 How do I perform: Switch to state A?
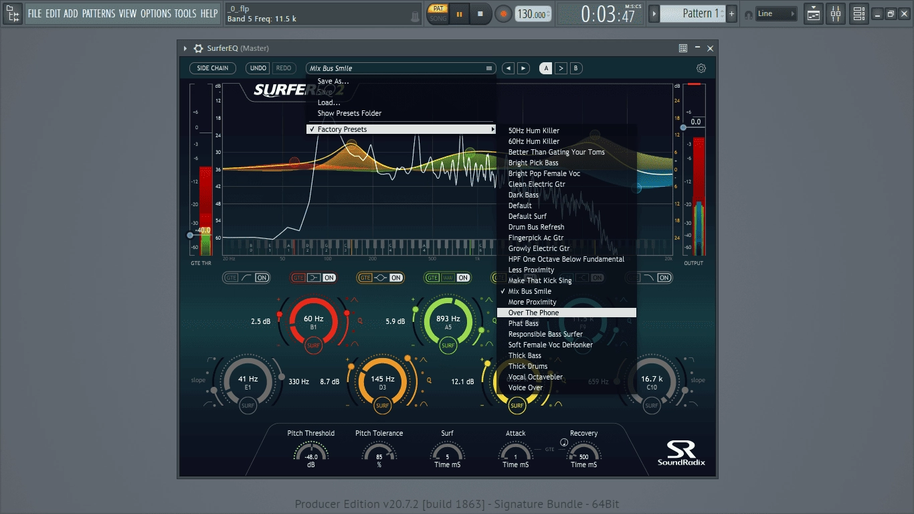[x=546, y=68]
